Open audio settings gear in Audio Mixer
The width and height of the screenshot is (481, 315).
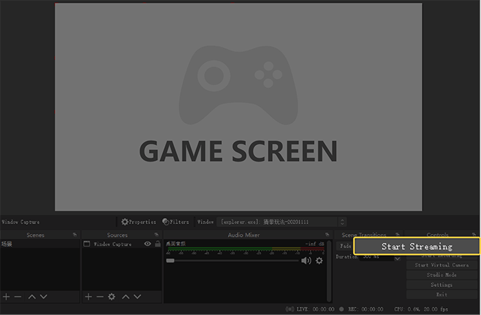click(319, 261)
